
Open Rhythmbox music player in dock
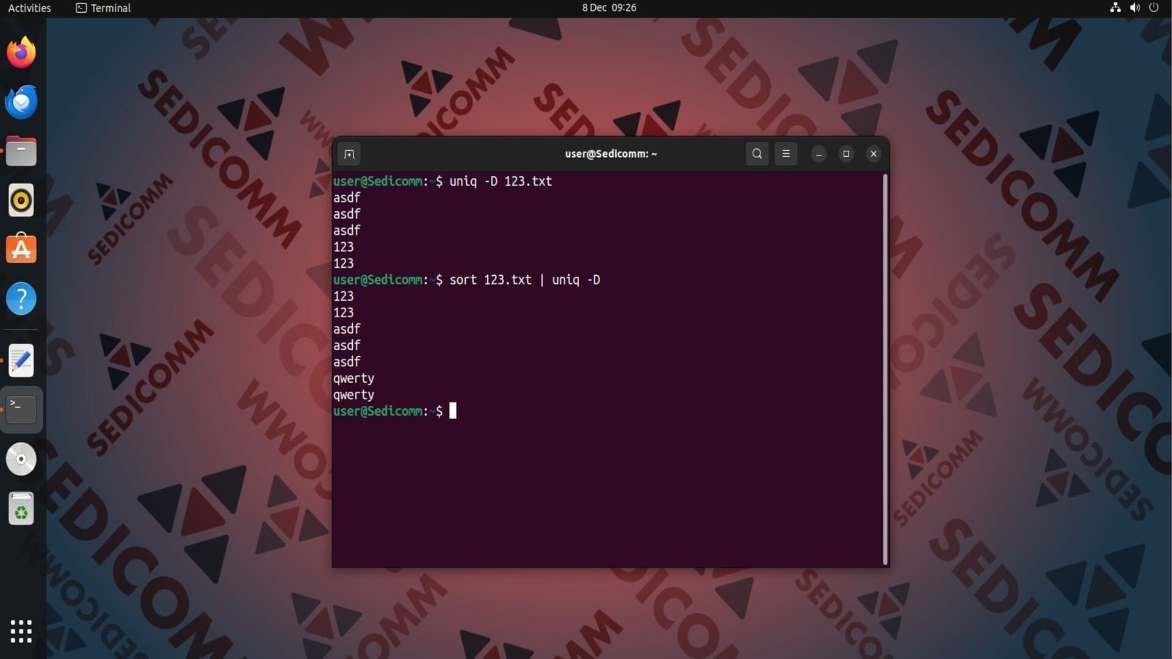[21, 200]
